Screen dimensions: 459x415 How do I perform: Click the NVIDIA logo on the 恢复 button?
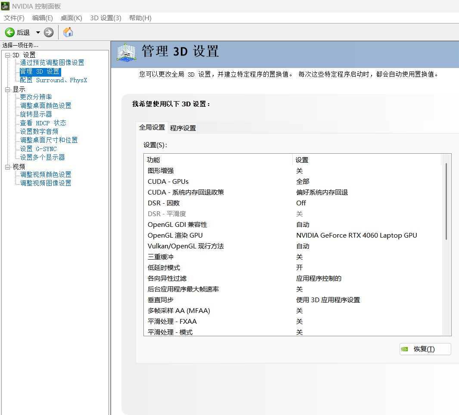pos(405,349)
